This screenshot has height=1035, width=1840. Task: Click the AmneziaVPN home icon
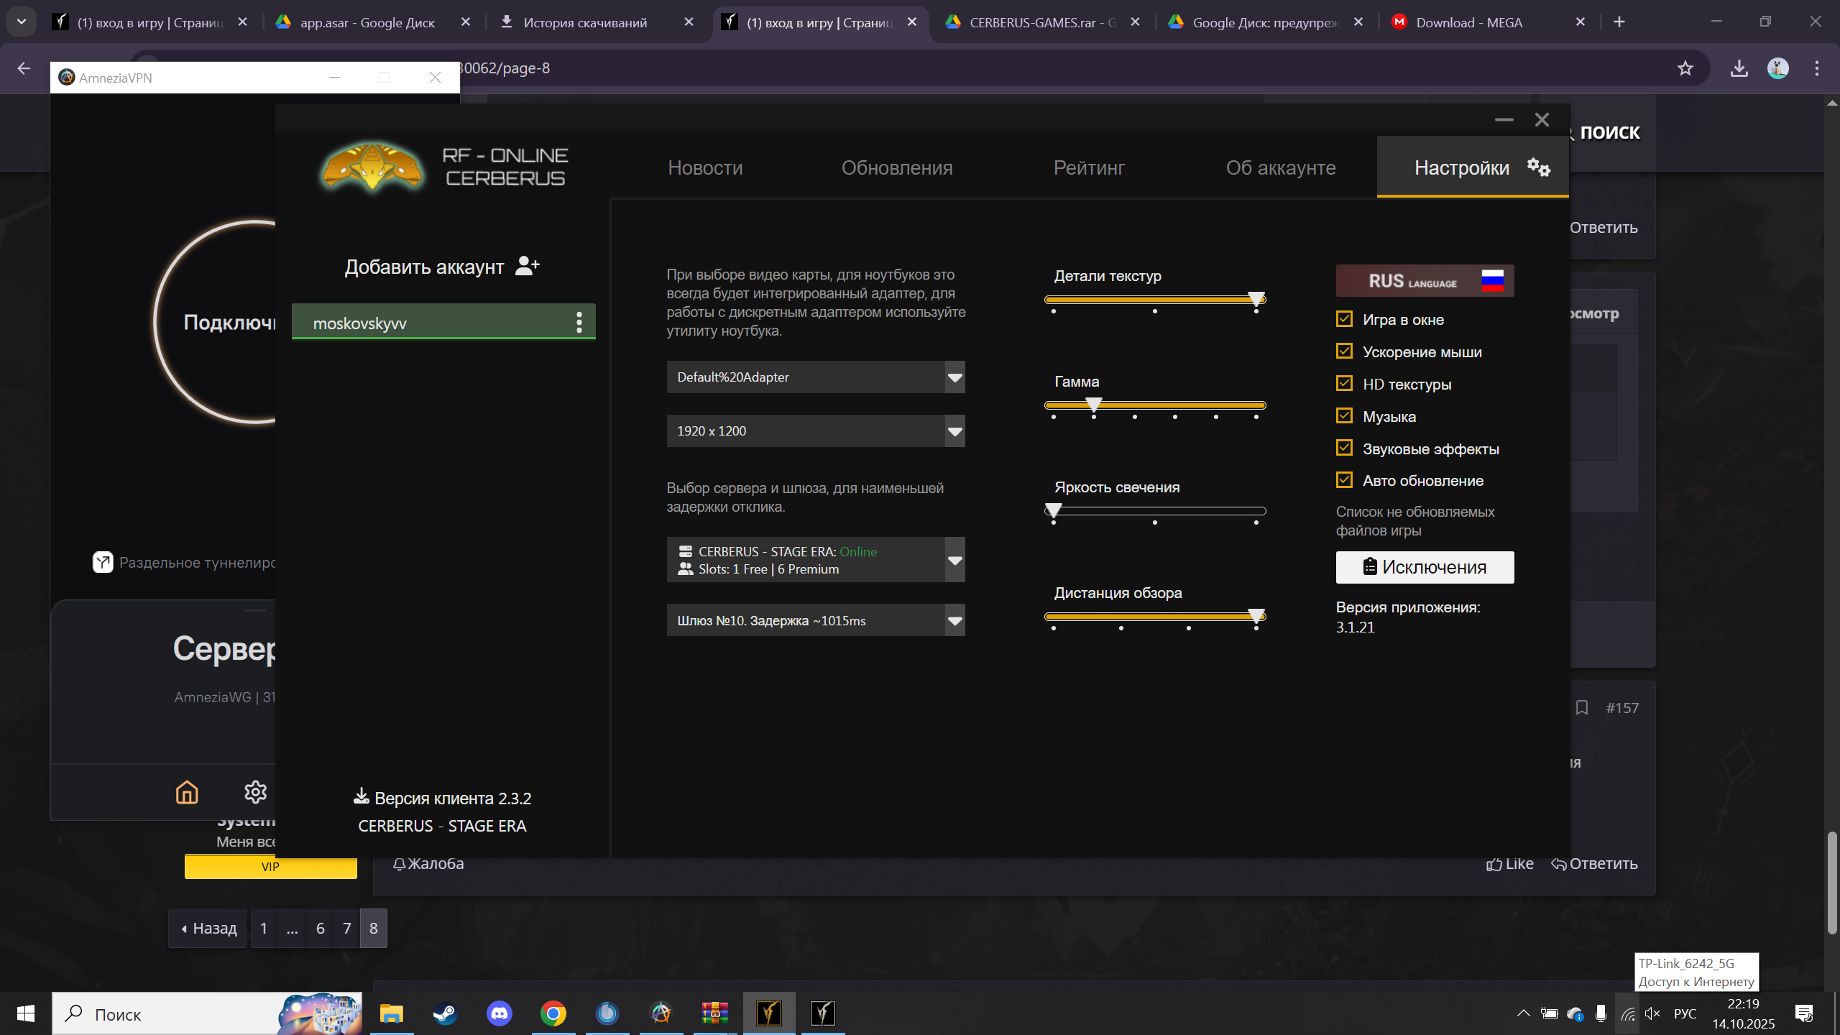[187, 792]
